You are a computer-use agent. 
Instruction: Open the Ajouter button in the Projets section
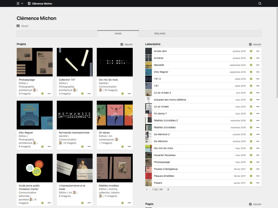(126, 44)
